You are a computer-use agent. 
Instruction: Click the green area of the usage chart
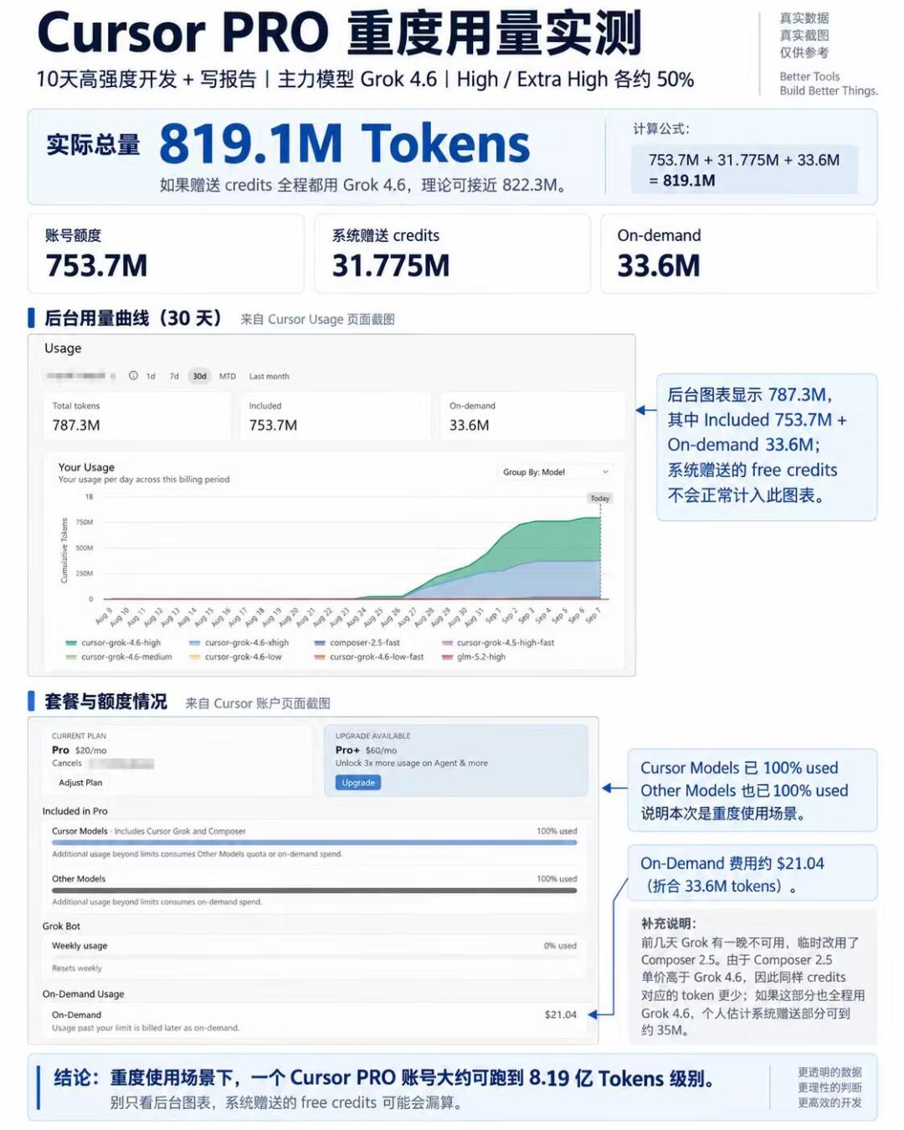[x=552, y=540]
